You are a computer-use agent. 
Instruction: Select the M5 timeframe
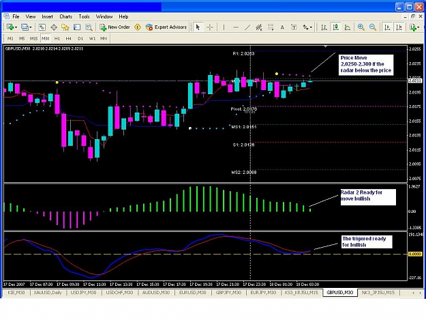tap(22, 39)
